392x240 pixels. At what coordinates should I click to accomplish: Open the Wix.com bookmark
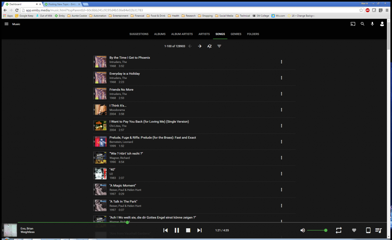point(278,16)
